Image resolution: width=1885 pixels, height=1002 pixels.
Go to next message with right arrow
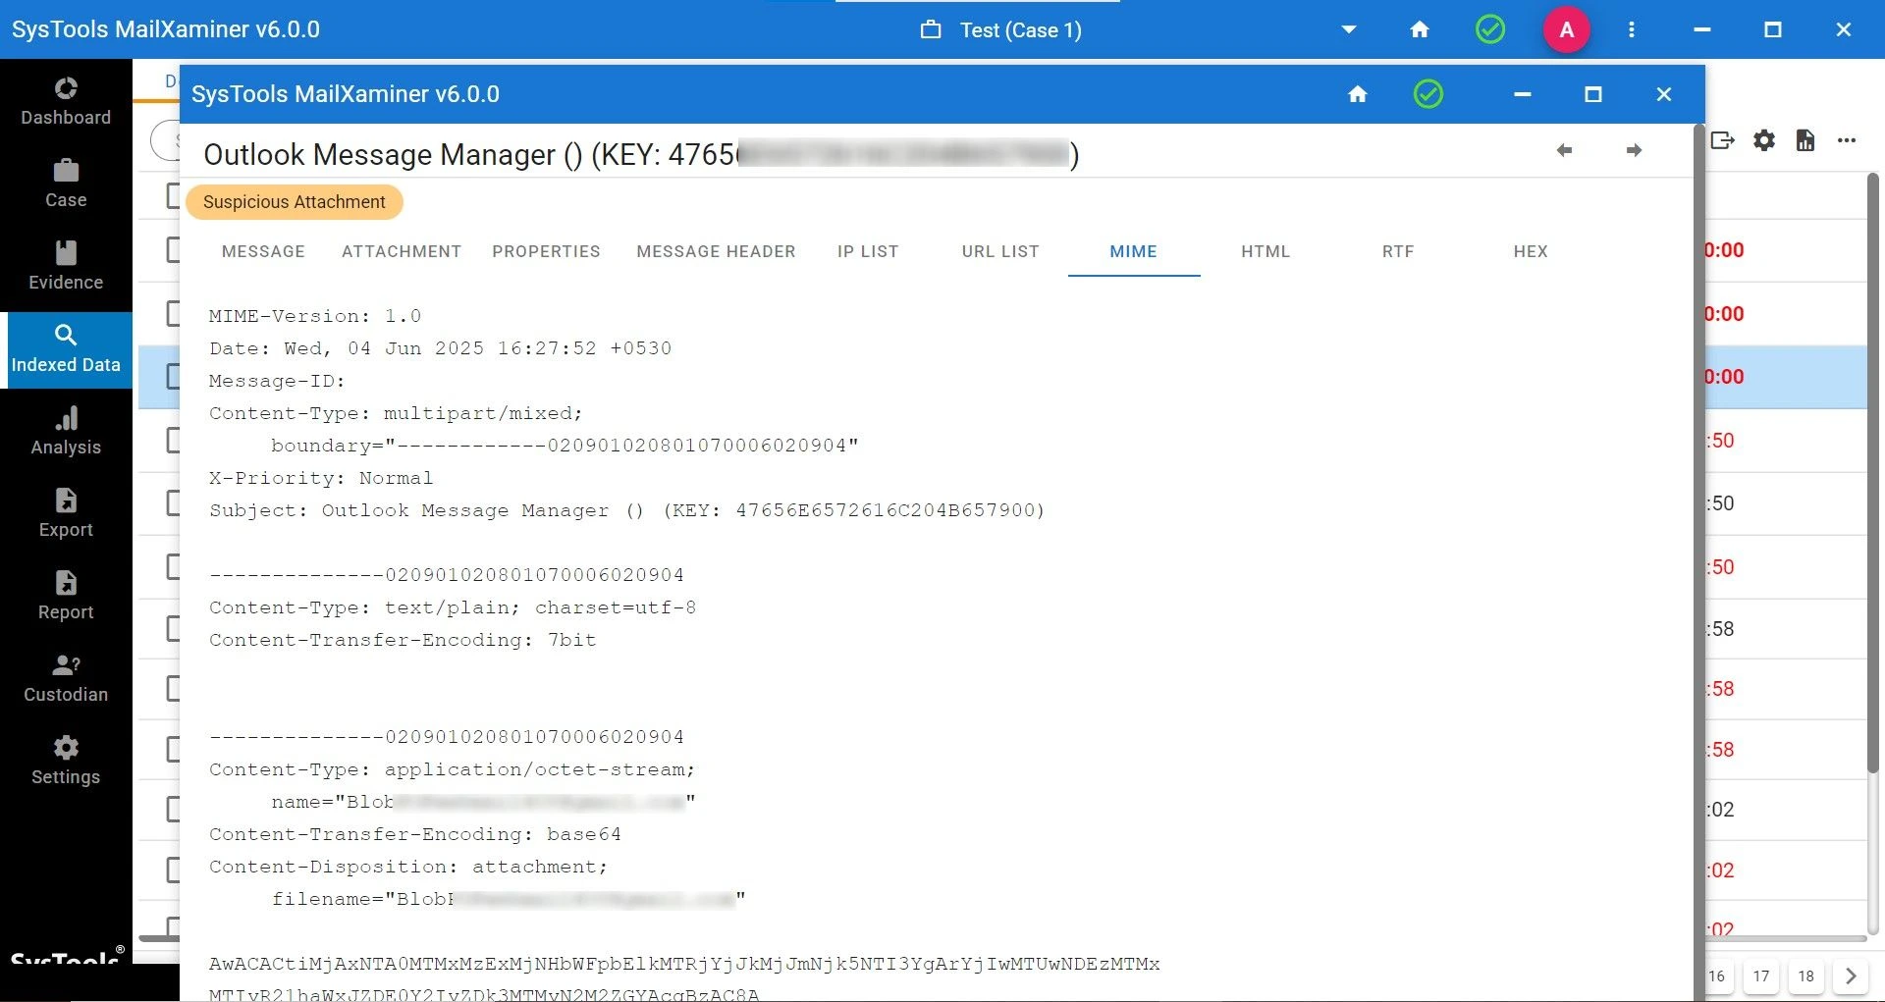[x=1634, y=150]
